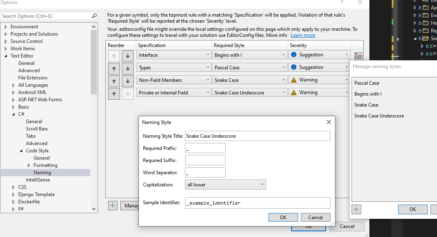
Task: Change Warning severity of Private or Internal Field rule
Action: click(x=319, y=92)
